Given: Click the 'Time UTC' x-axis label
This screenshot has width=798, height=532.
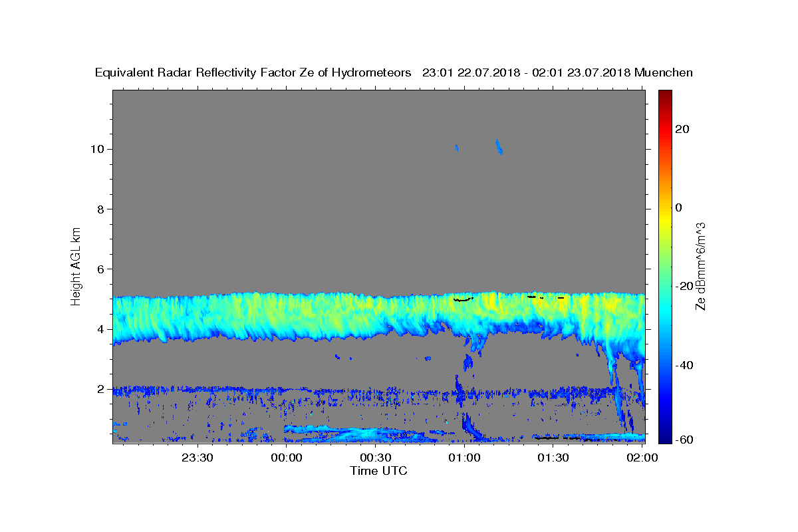Looking at the screenshot, I should 378,471.
